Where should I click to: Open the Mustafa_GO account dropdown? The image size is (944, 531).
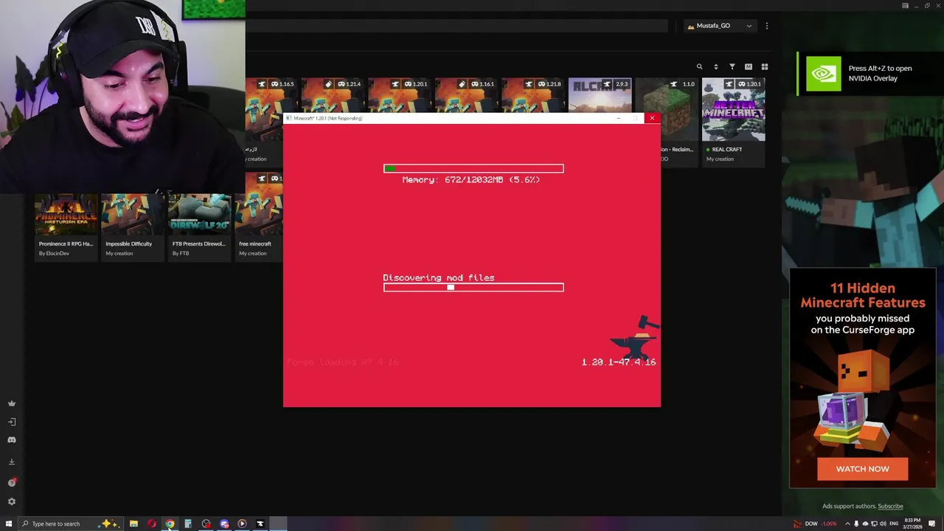[719, 26]
